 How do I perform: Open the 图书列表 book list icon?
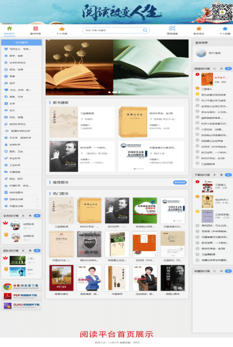pos(36,28)
